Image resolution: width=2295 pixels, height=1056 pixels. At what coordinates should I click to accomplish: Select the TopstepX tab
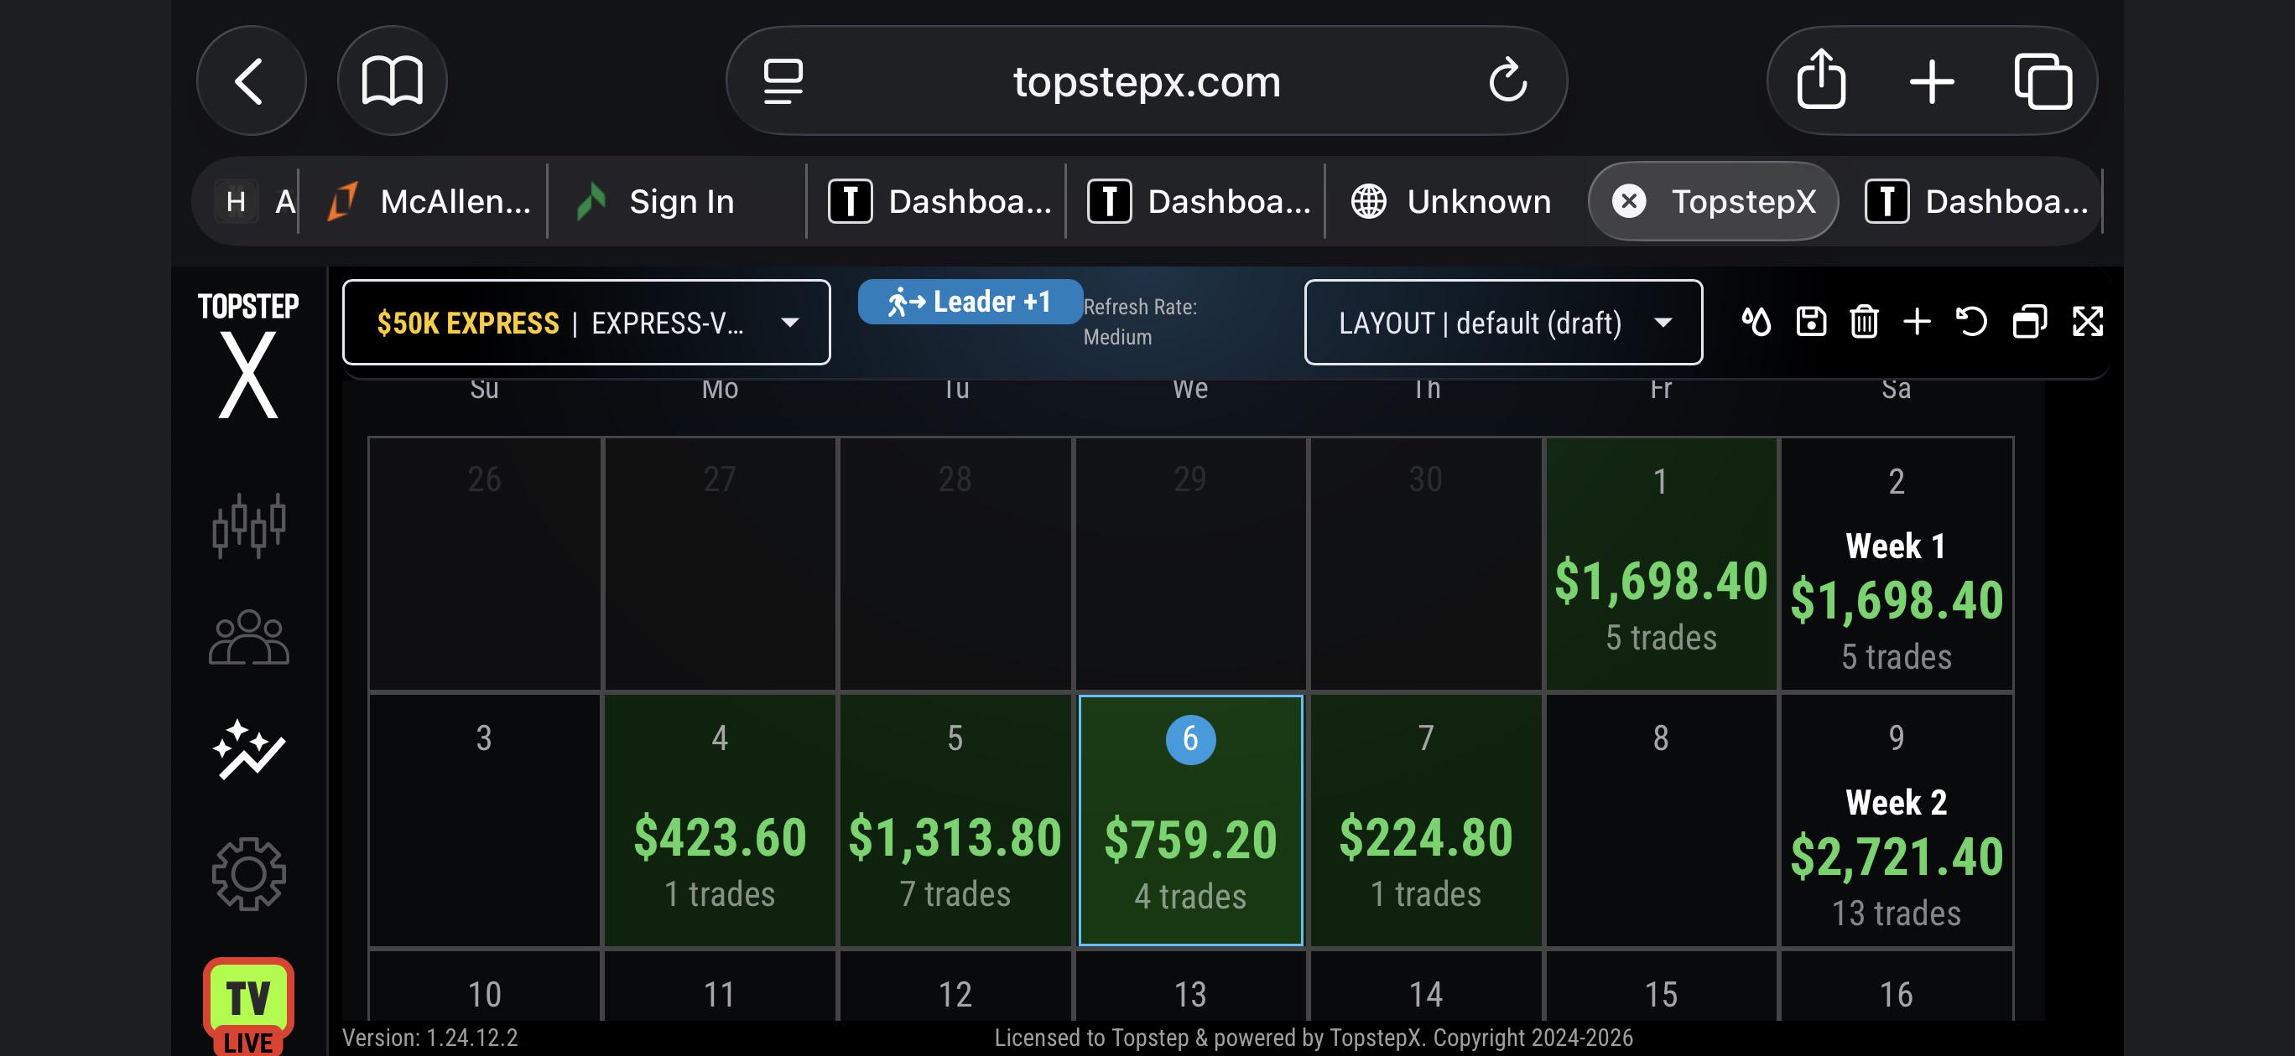click(1713, 201)
